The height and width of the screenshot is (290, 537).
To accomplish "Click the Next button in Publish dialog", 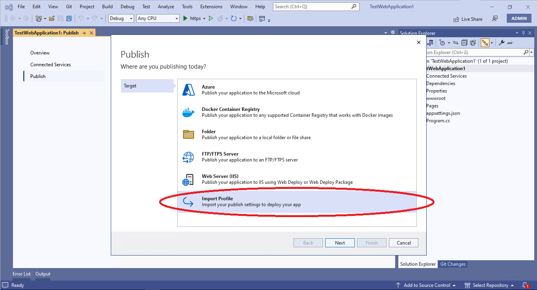I will pos(340,243).
